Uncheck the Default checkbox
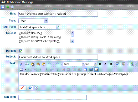This screenshot has width=138, height=102. [x=21, y=51]
